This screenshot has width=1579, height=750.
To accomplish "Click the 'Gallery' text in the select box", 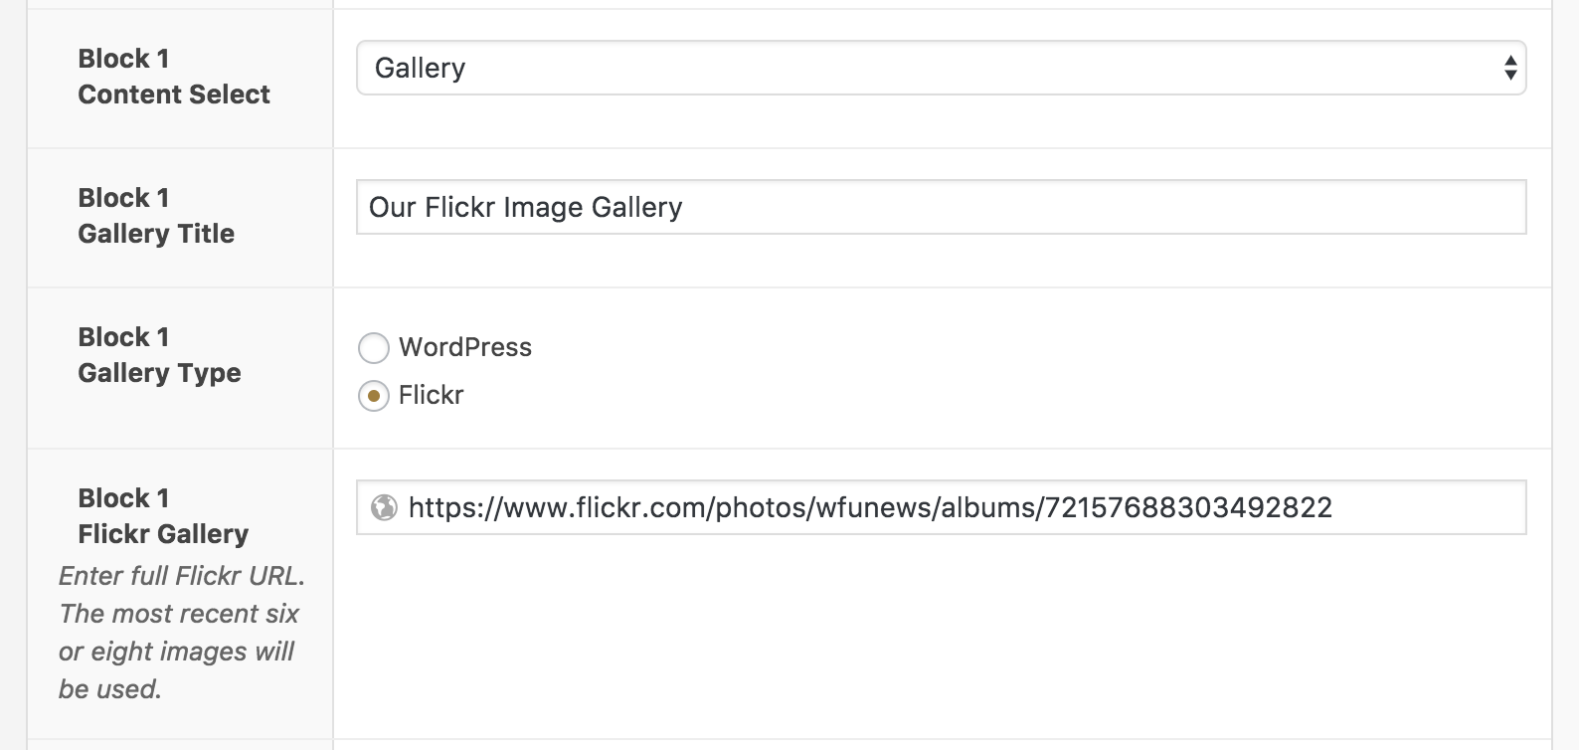I will 420,68.
